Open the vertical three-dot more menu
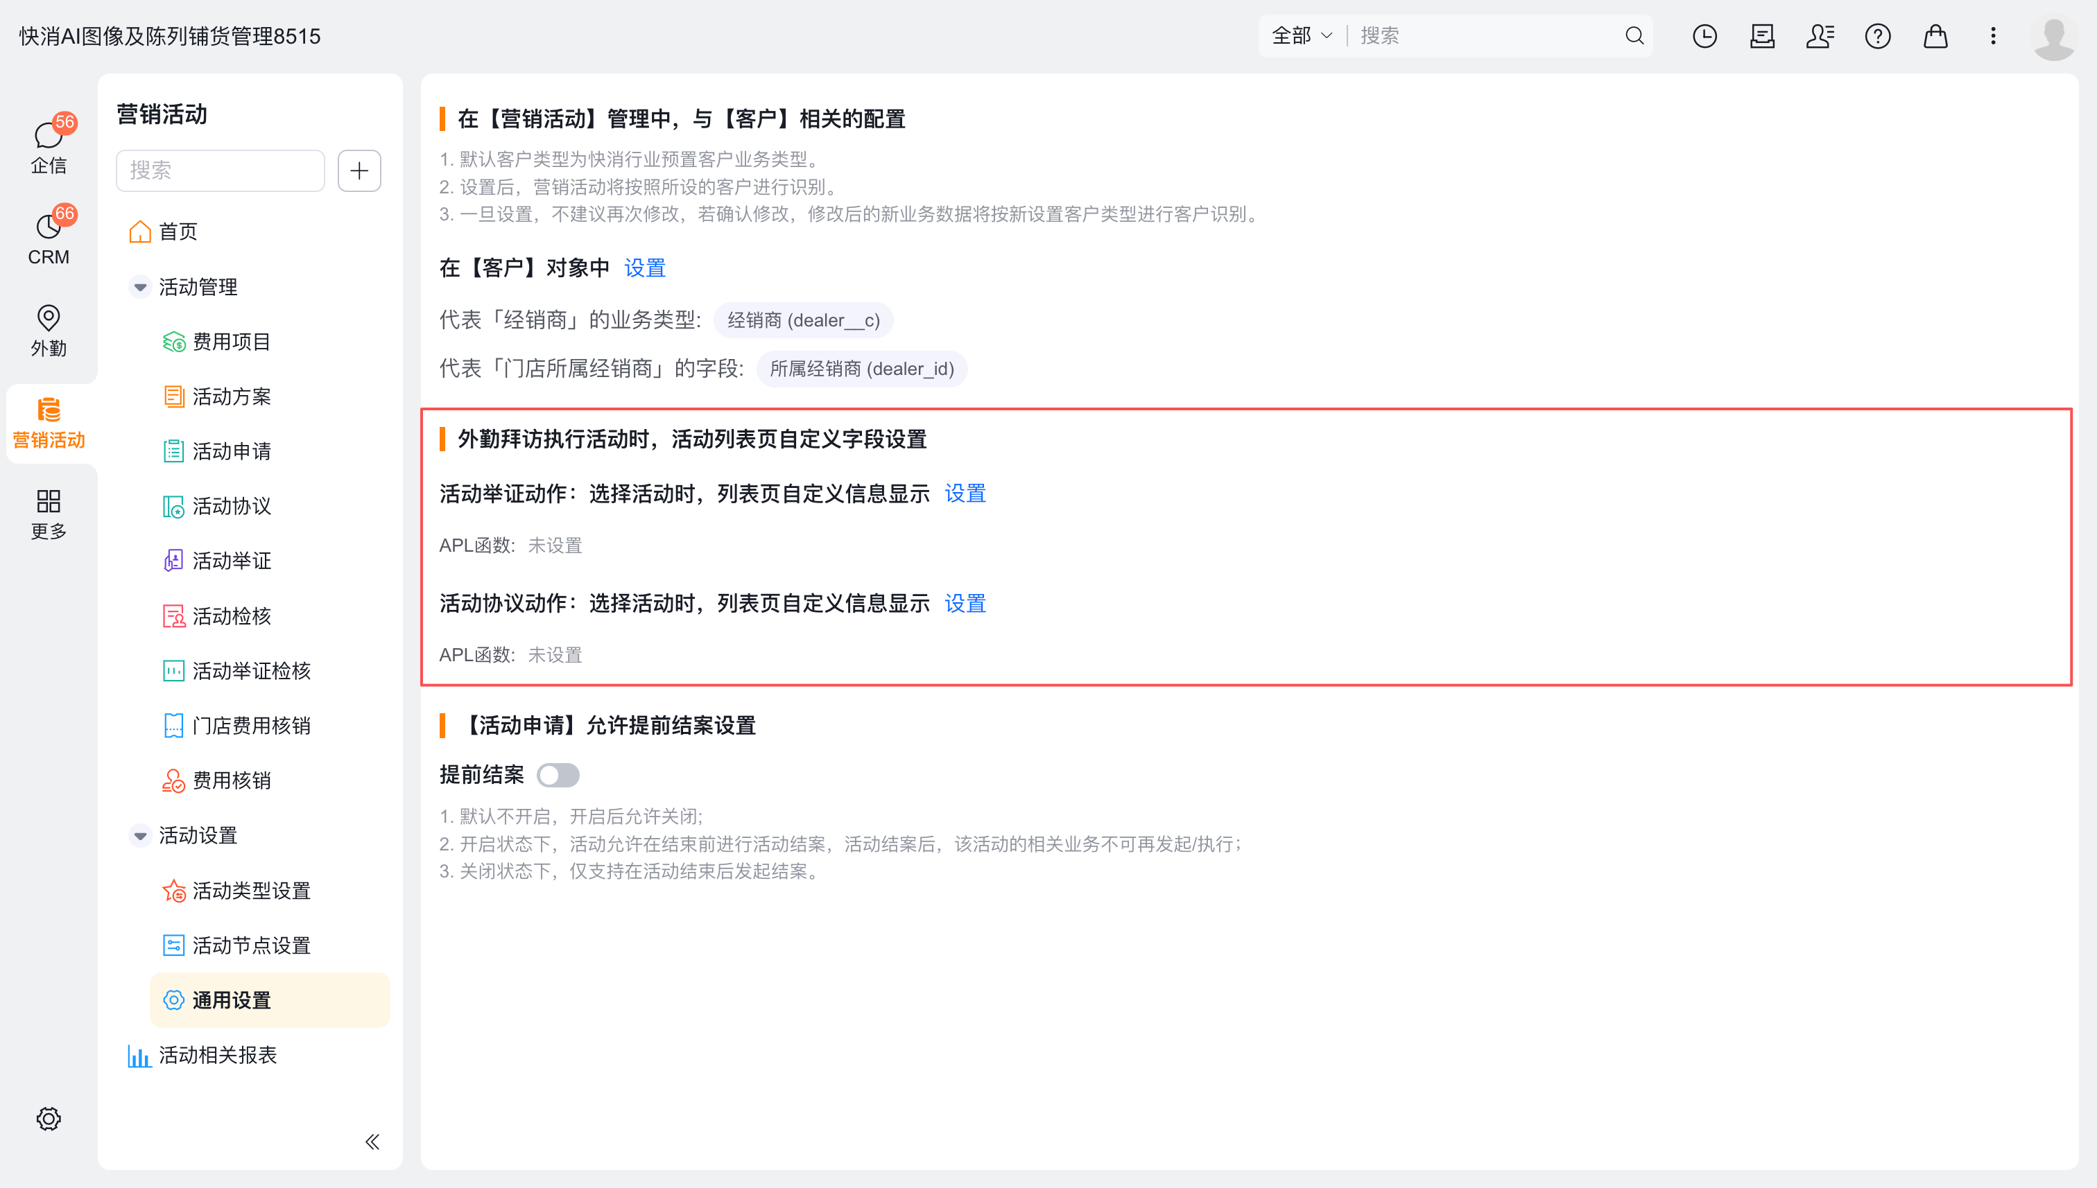Image resolution: width=2097 pixels, height=1188 pixels. 1992,36
